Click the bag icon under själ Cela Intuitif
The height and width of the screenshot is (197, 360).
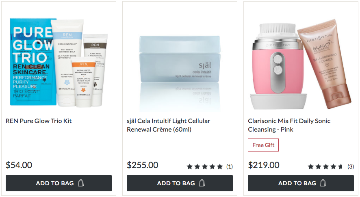(202, 183)
